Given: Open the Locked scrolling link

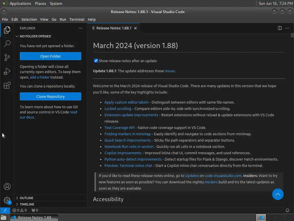Looking at the screenshot, I should pos(118,108).
